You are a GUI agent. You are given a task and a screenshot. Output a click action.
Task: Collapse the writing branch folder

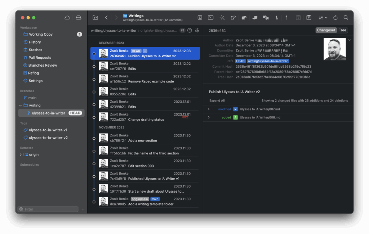tap(21, 105)
